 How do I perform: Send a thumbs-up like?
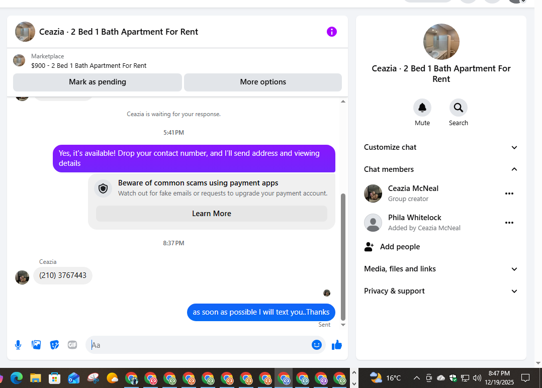click(337, 345)
